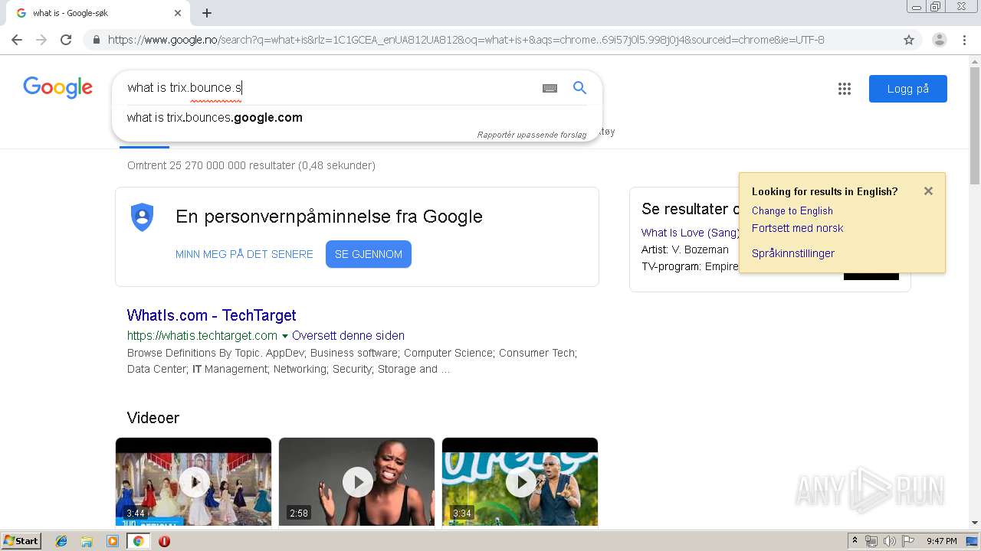981x551 pixels.
Task: Go back to previous page in Chrome
Action: coord(17,40)
